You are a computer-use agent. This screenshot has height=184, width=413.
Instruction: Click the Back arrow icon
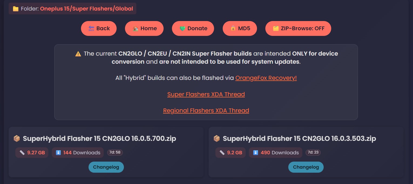pyautogui.click(x=91, y=29)
